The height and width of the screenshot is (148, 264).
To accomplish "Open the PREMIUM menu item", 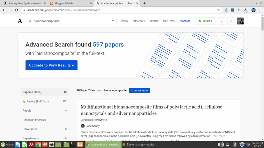I will tap(185, 21).
